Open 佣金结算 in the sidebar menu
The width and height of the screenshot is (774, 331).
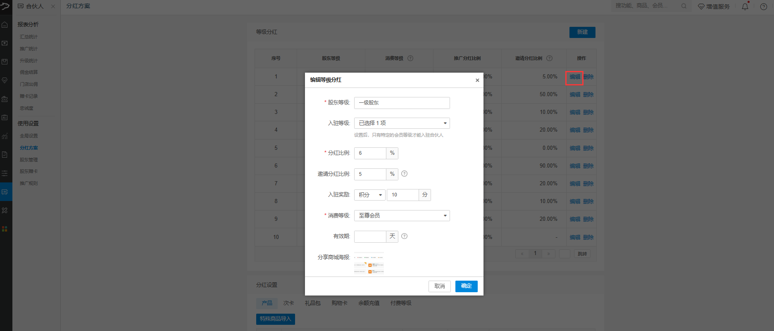click(29, 73)
